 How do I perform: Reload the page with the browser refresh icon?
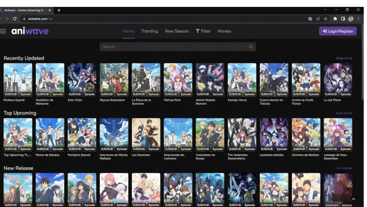(x=15, y=19)
